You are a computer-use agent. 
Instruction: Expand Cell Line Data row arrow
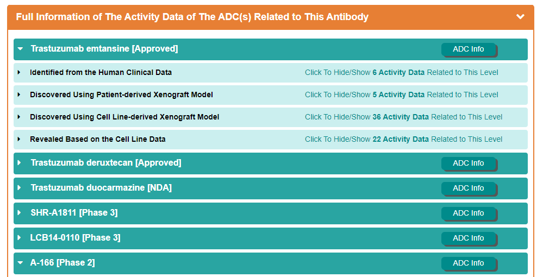19,139
